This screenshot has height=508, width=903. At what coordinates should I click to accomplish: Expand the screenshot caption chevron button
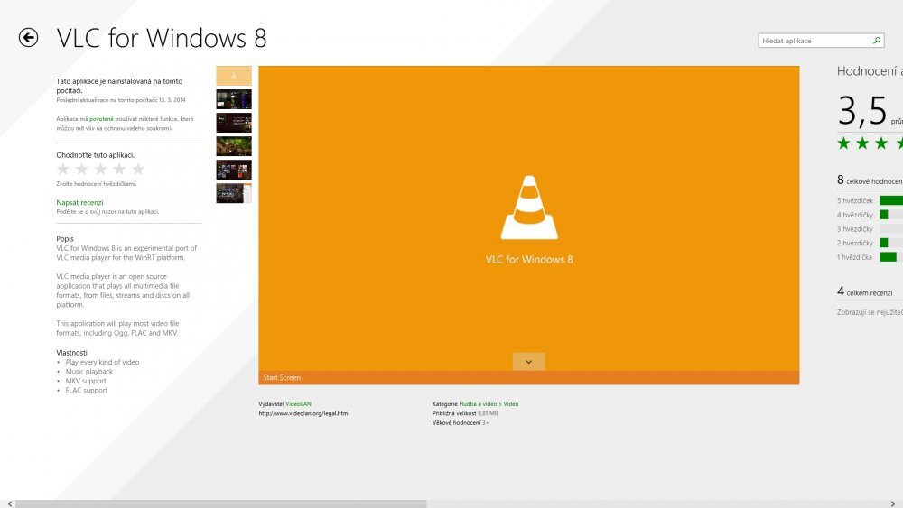(x=528, y=361)
